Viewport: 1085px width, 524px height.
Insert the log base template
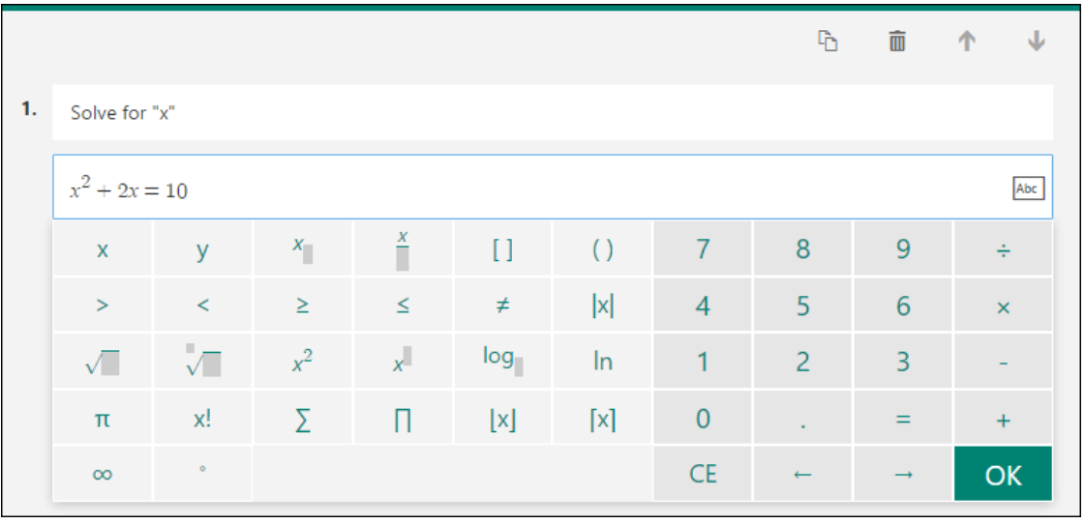pos(503,362)
